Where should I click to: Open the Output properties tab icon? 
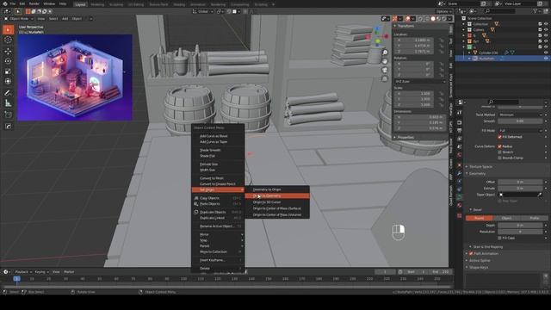(x=459, y=131)
